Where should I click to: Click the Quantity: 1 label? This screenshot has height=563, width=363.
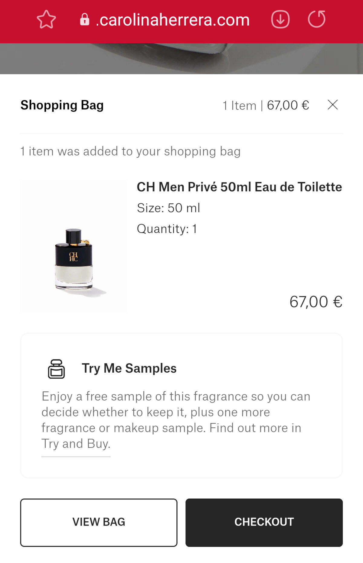[167, 229]
